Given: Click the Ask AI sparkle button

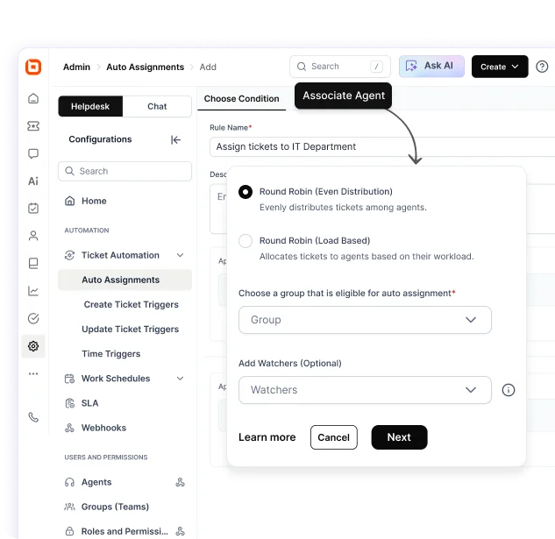Looking at the screenshot, I should 431,67.
